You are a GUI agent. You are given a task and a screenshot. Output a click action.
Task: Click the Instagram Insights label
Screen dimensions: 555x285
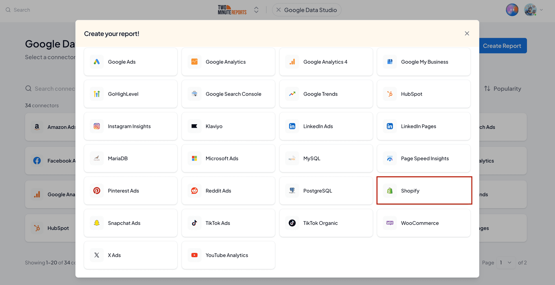(x=129, y=126)
